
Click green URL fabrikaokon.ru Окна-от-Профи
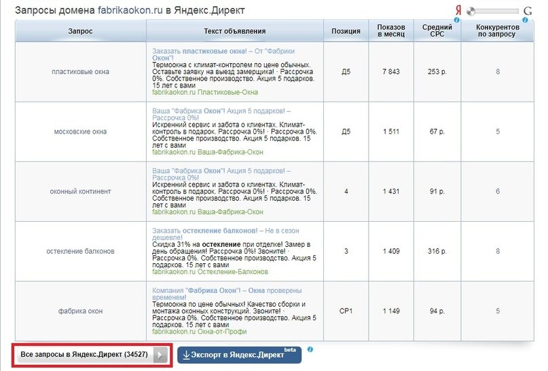[x=199, y=332]
